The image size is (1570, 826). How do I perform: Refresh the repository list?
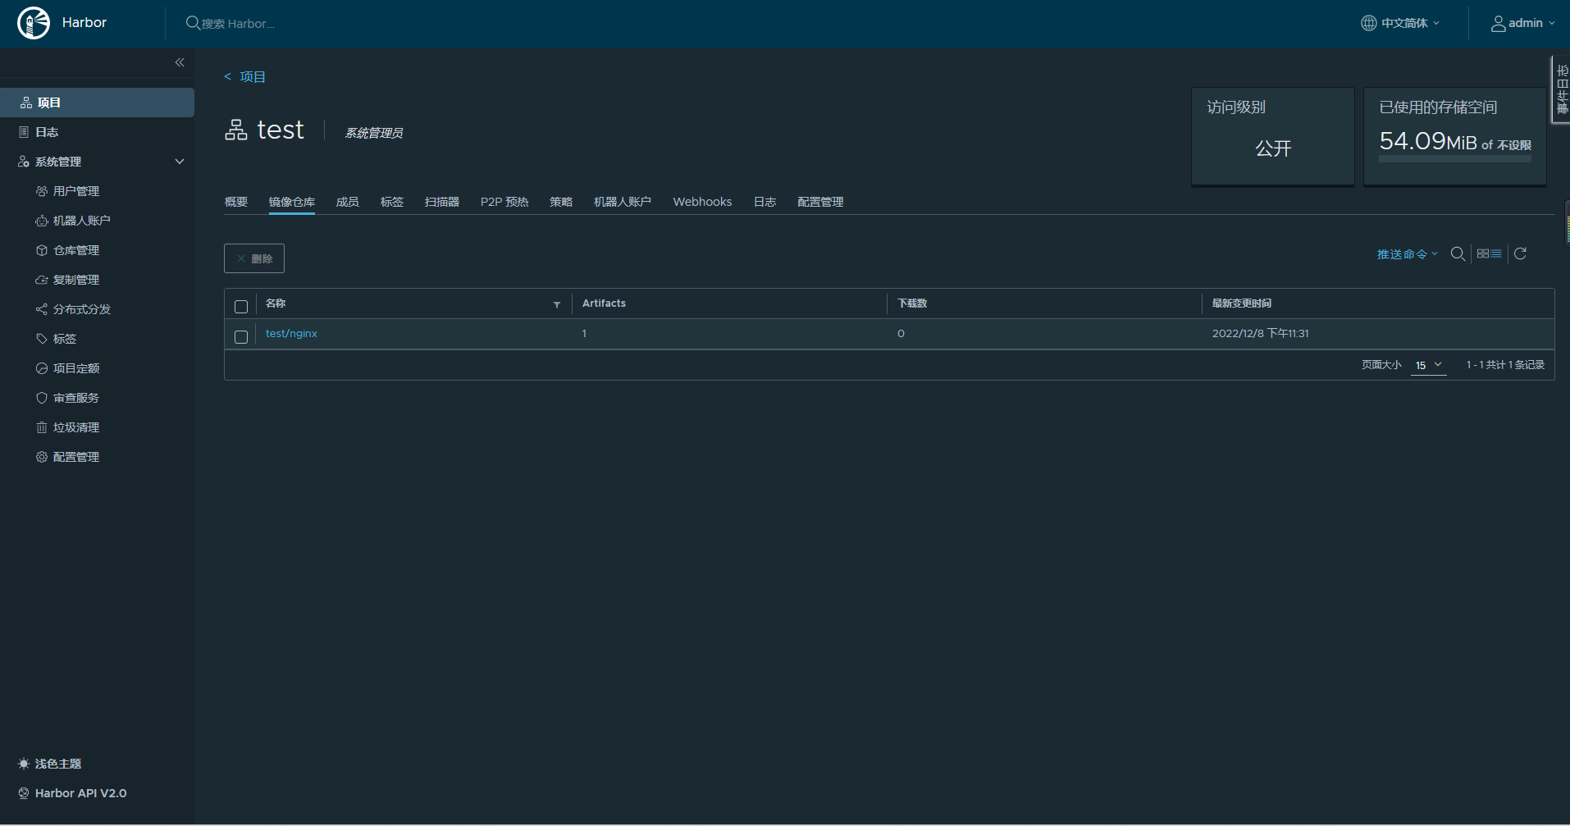(1520, 253)
